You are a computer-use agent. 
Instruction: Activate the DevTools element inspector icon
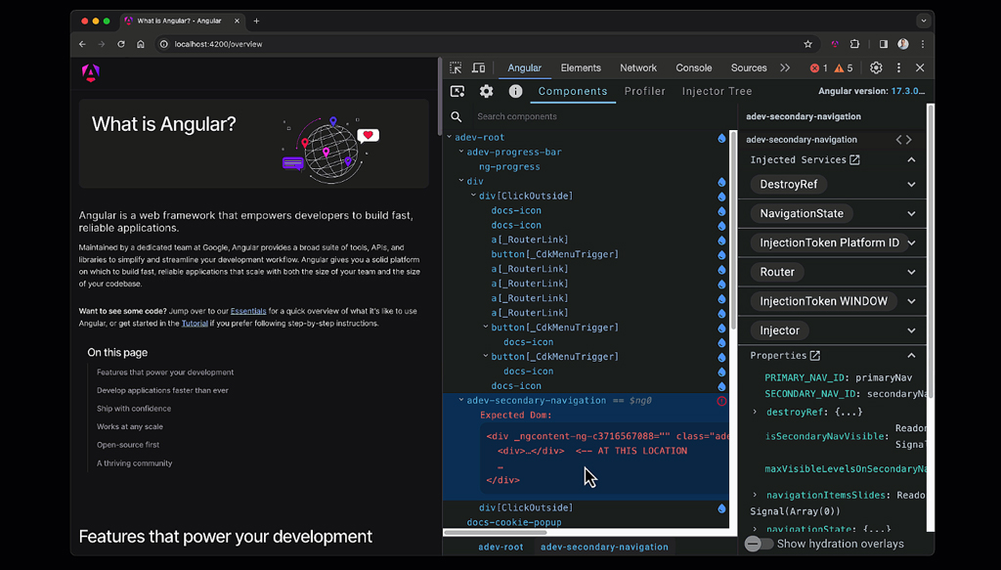[456, 67]
